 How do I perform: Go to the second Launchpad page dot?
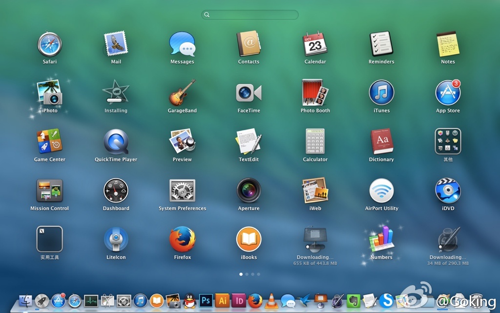click(x=247, y=274)
